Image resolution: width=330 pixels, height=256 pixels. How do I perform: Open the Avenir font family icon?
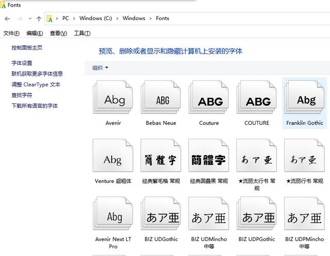point(113,99)
